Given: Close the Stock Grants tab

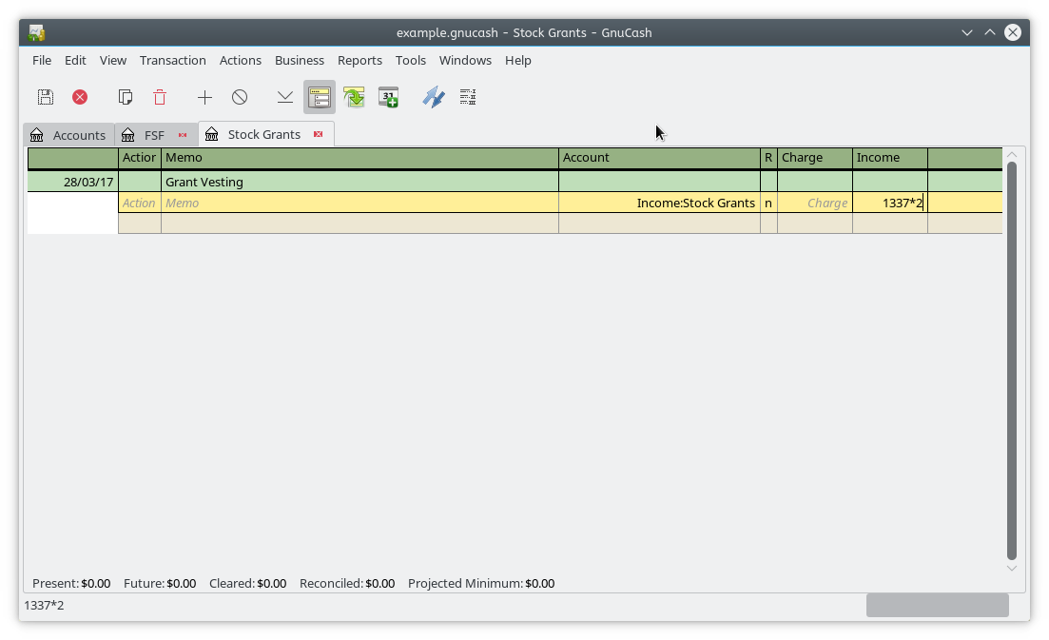Looking at the screenshot, I should click(319, 134).
